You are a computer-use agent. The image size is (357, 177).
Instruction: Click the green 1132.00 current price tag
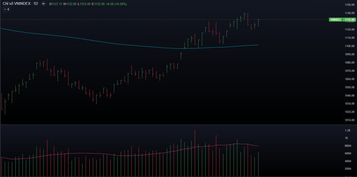(349, 20)
